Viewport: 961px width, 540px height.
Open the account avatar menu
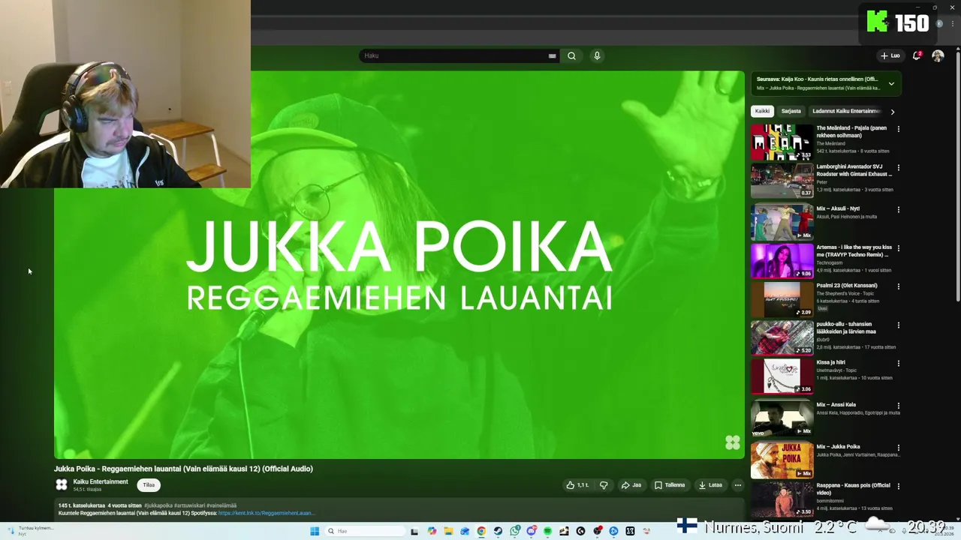click(x=938, y=55)
